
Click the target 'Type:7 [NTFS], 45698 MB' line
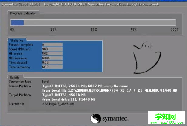click(64, 95)
